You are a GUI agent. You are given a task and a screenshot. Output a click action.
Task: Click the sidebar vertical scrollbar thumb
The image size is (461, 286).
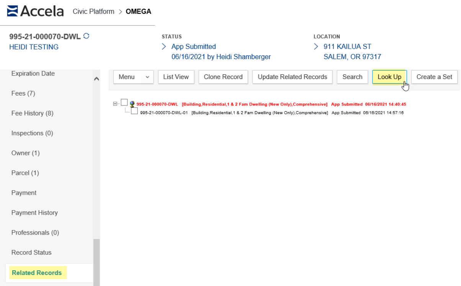click(96, 261)
